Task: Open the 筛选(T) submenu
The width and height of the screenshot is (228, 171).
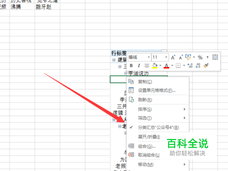Action: pos(158,118)
